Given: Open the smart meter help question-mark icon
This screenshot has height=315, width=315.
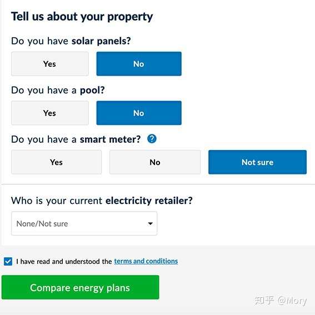Looking at the screenshot, I should [x=152, y=139].
